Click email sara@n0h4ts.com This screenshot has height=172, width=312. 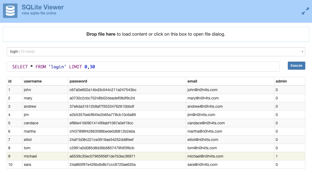coord(202,165)
